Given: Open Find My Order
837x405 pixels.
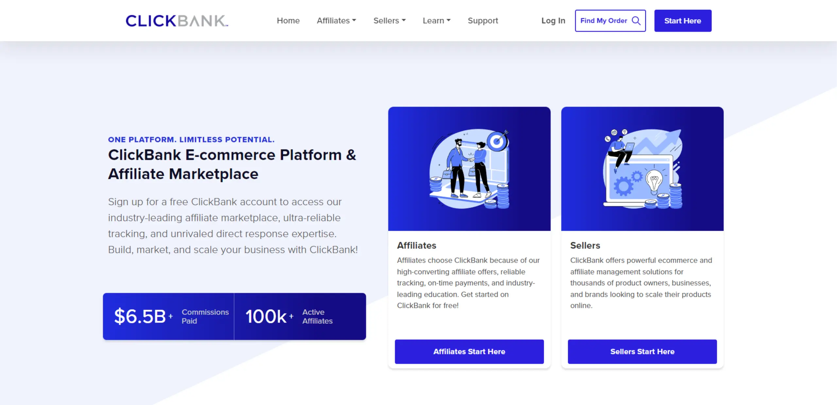Looking at the screenshot, I should [604, 21].
